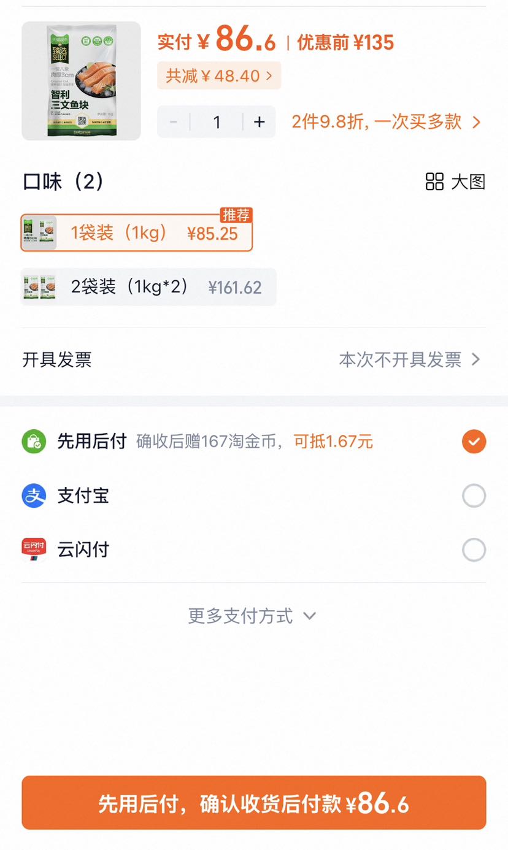Image resolution: width=508 pixels, height=850 pixels.
Task: Select the 支付宝 payment radio button
Action: coord(474,496)
